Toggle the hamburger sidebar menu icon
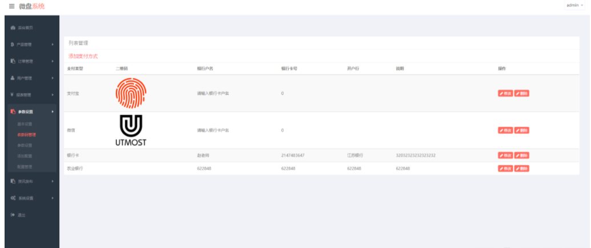The height and width of the screenshot is (248, 591). tap(11, 6)
